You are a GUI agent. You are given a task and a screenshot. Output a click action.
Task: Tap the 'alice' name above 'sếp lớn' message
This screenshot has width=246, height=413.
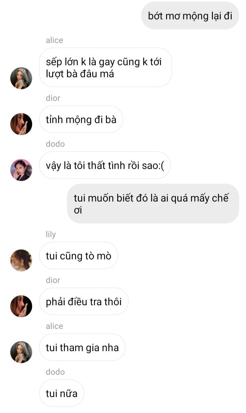[x=54, y=40]
